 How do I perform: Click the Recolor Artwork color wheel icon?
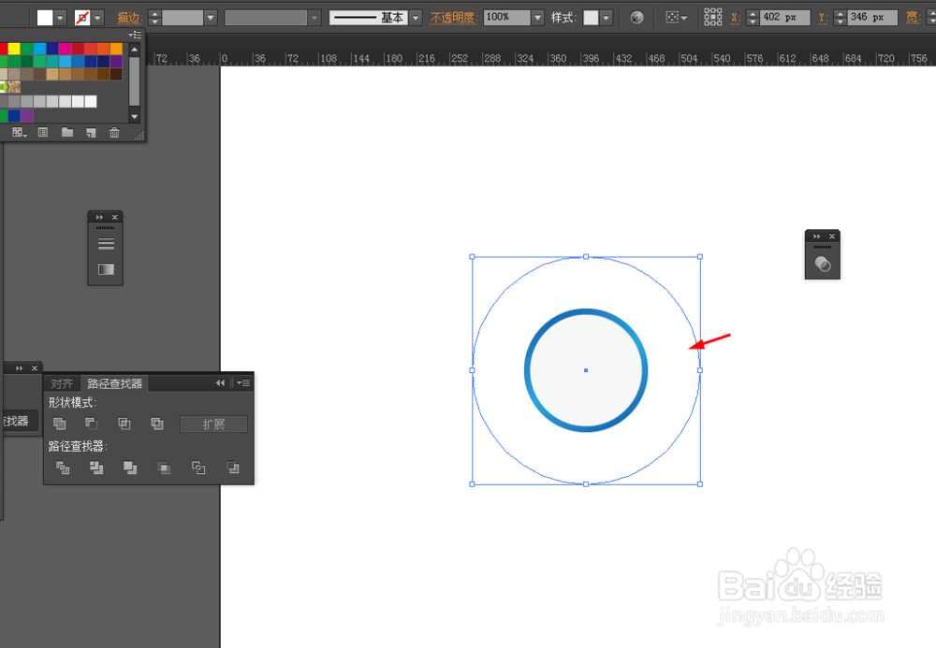pyautogui.click(x=636, y=17)
